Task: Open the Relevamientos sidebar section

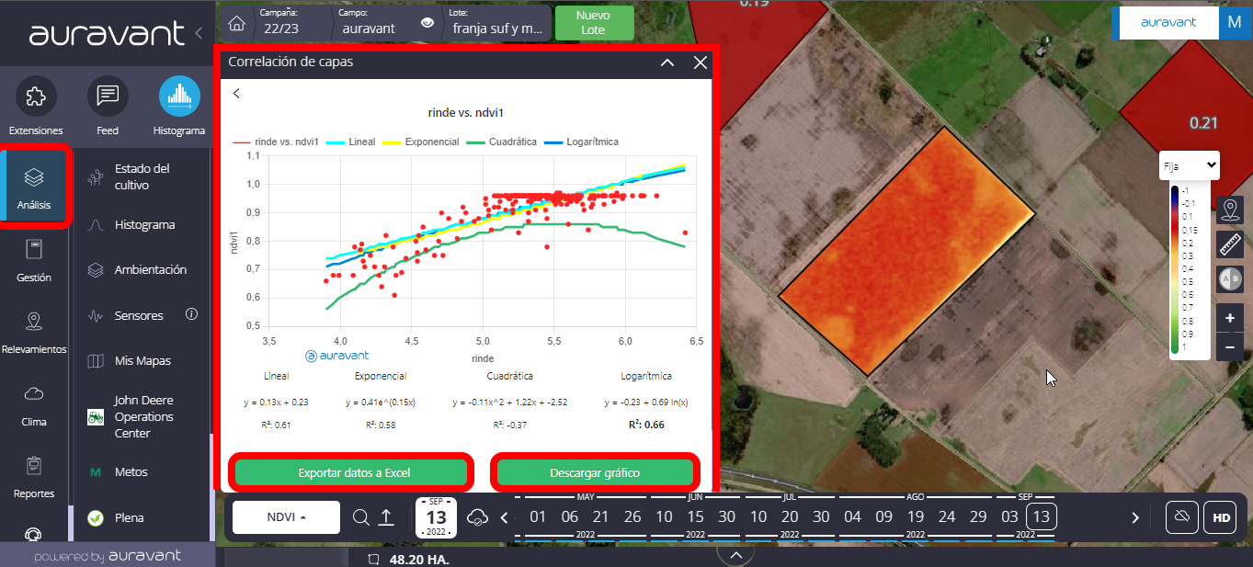Action: (x=34, y=332)
